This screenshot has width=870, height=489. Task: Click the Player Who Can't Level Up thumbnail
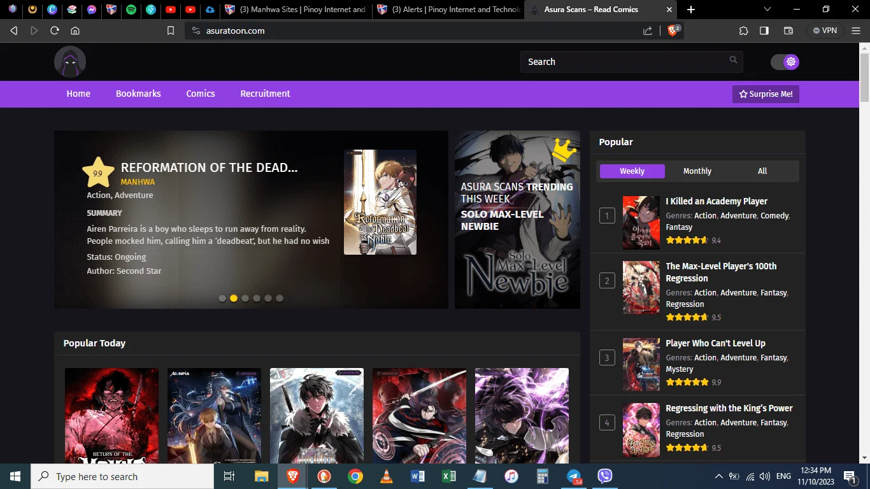(x=641, y=364)
